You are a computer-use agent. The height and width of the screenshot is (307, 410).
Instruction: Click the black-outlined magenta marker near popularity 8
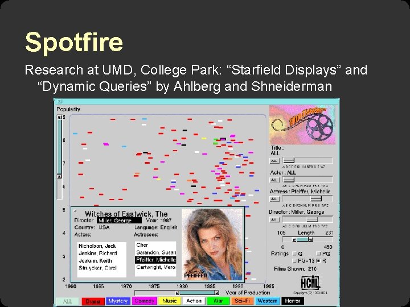click(223, 139)
